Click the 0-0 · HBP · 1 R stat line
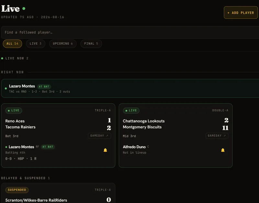 (21, 159)
